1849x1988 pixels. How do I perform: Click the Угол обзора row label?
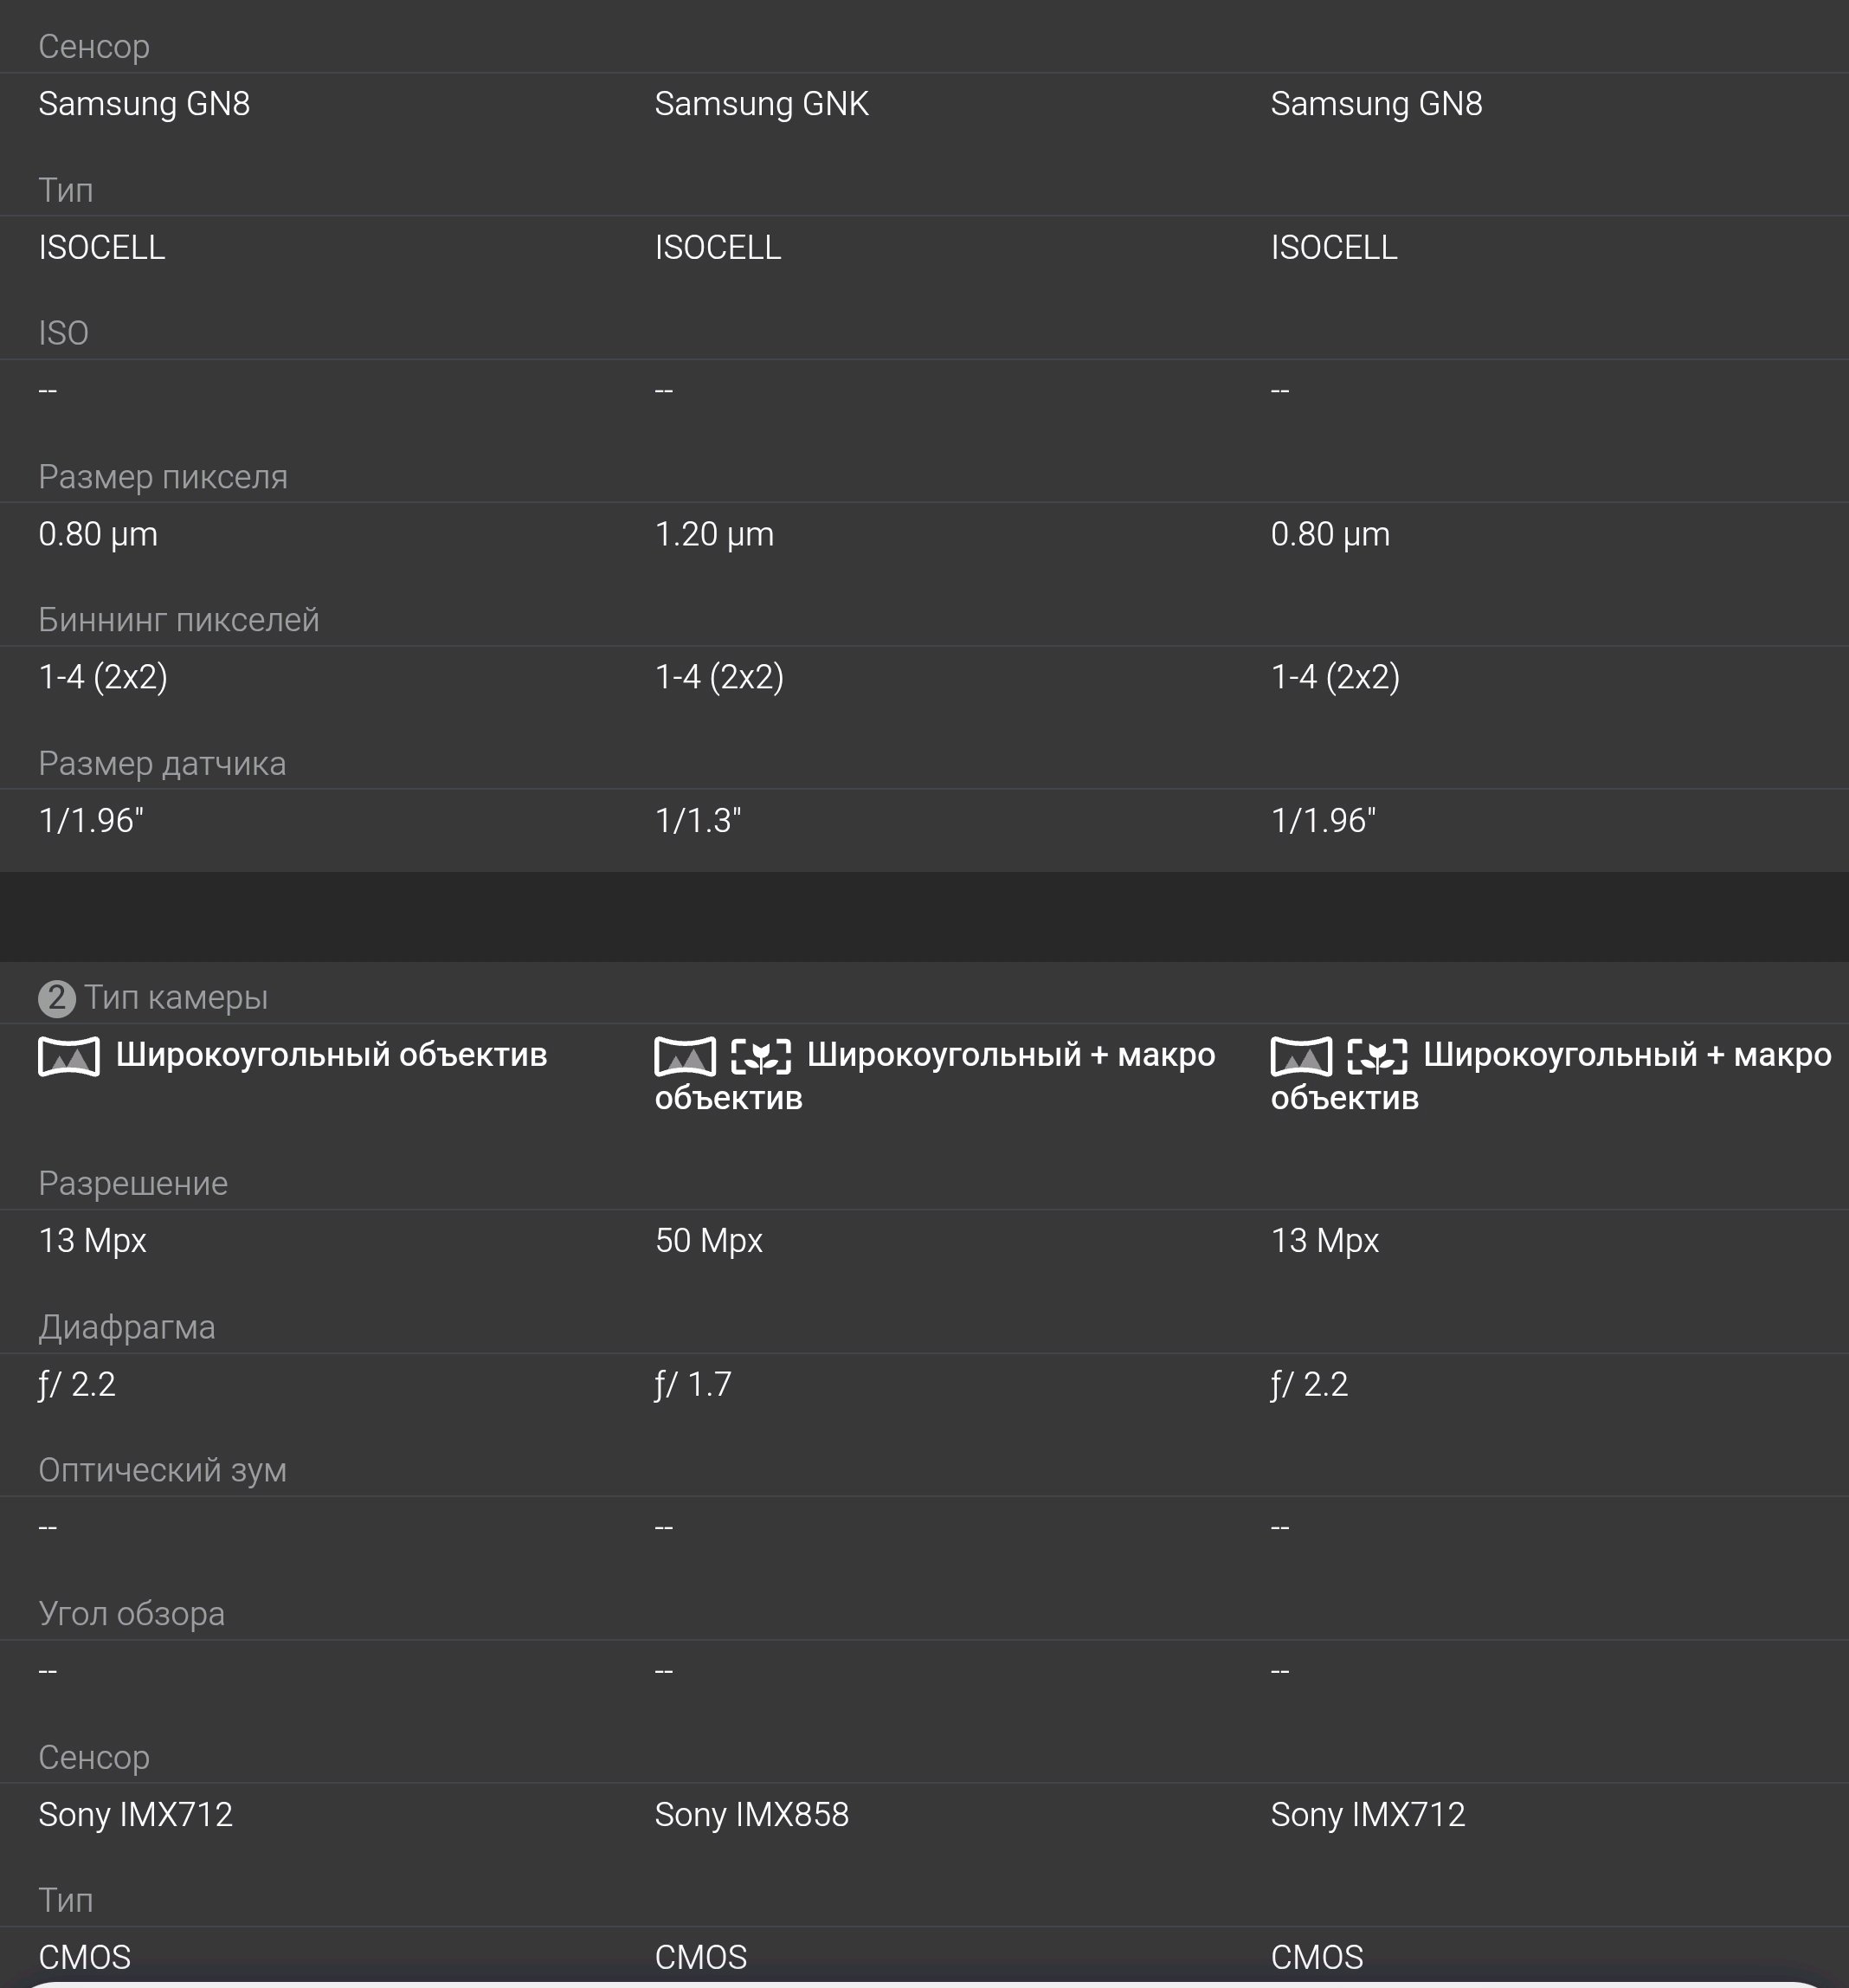point(131,1614)
